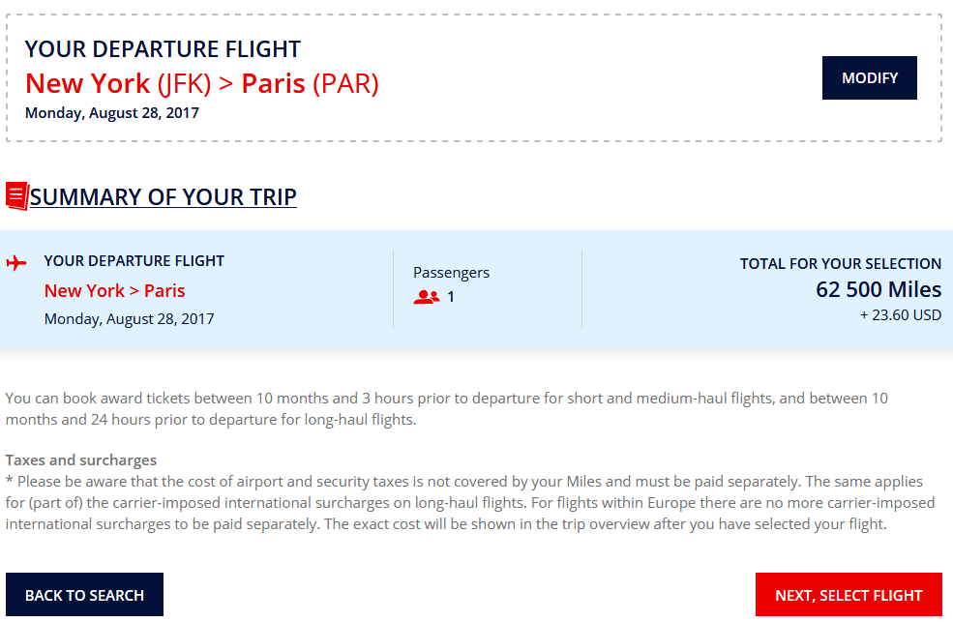953x622 pixels.
Task: Click the YOUR DEPARTURE FLIGHT label in summary
Action: tap(134, 260)
